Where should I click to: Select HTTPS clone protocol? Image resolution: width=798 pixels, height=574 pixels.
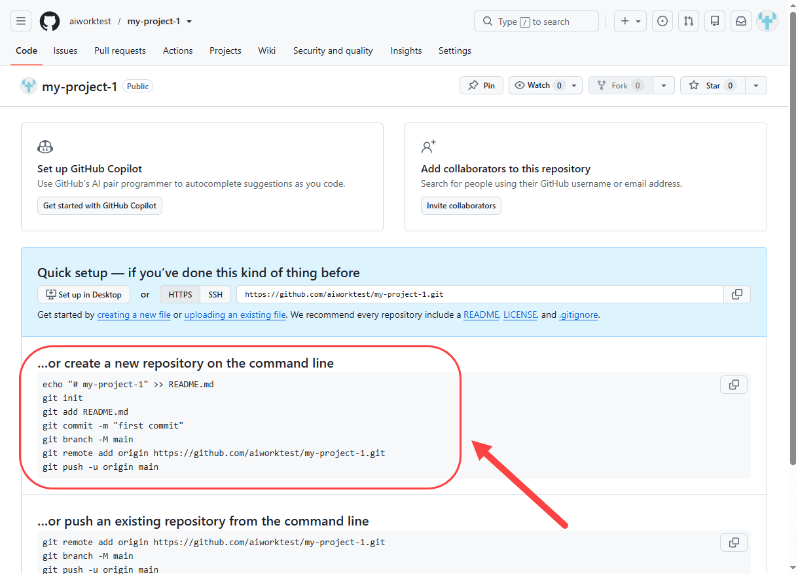[180, 294]
